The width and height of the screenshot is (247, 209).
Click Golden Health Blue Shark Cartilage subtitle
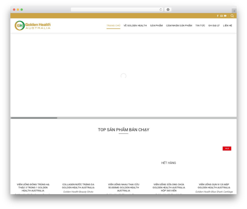[x=214, y=192]
